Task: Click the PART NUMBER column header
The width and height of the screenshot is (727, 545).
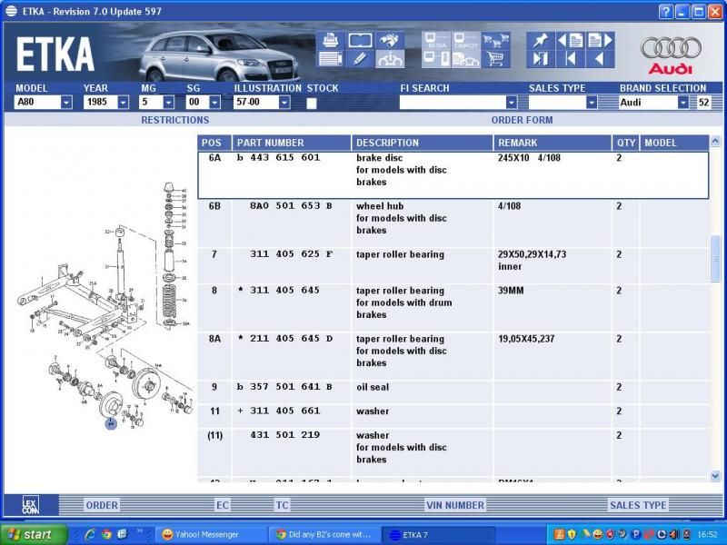Action: pyautogui.click(x=291, y=143)
